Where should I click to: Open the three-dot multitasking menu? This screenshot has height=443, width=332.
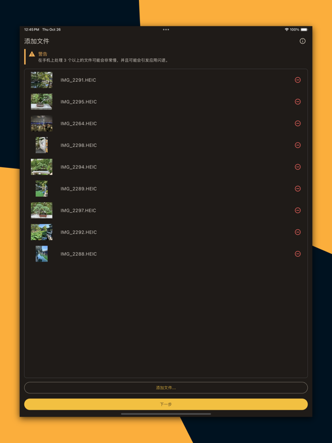(x=166, y=29)
